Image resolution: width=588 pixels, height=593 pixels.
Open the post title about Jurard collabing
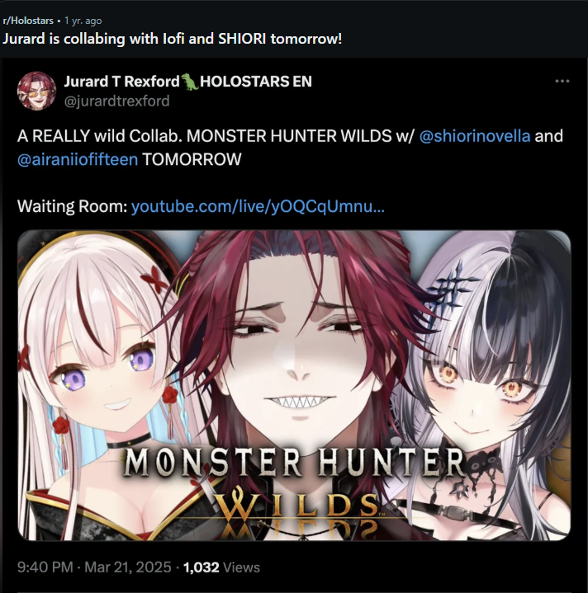tap(173, 39)
